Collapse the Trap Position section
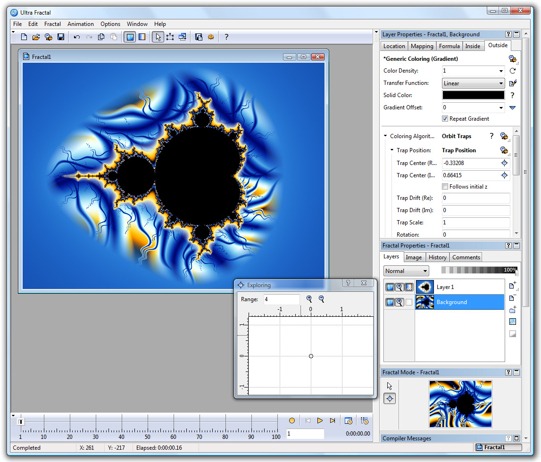 [392, 150]
